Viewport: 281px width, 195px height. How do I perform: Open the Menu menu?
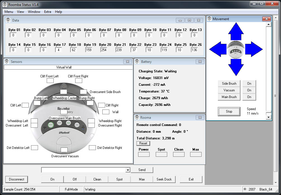pyautogui.click(x=9, y=12)
